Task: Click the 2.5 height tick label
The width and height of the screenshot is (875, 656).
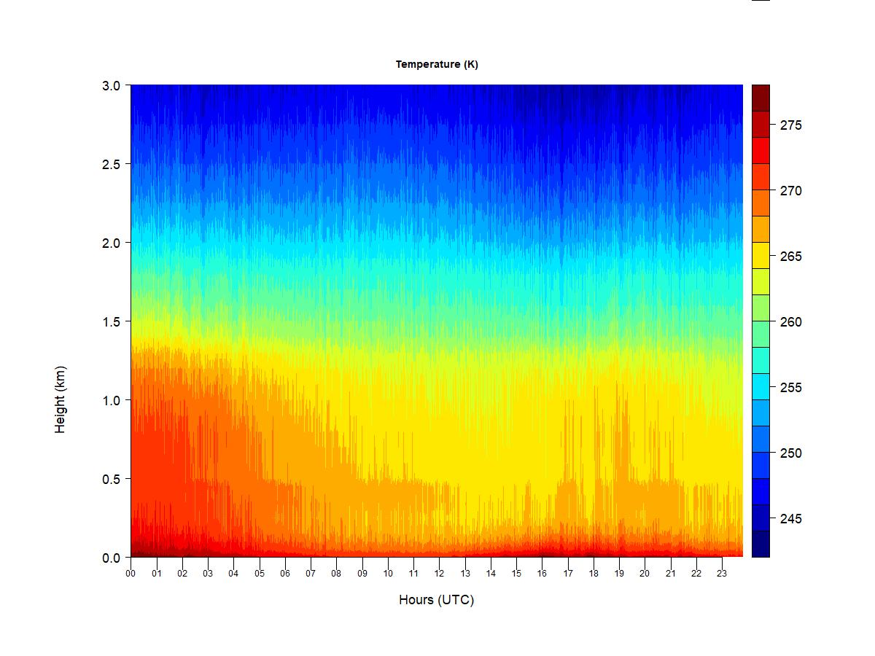Action: point(111,164)
